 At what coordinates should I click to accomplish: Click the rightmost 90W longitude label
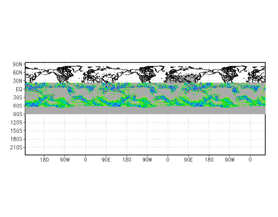coord(230,160)
